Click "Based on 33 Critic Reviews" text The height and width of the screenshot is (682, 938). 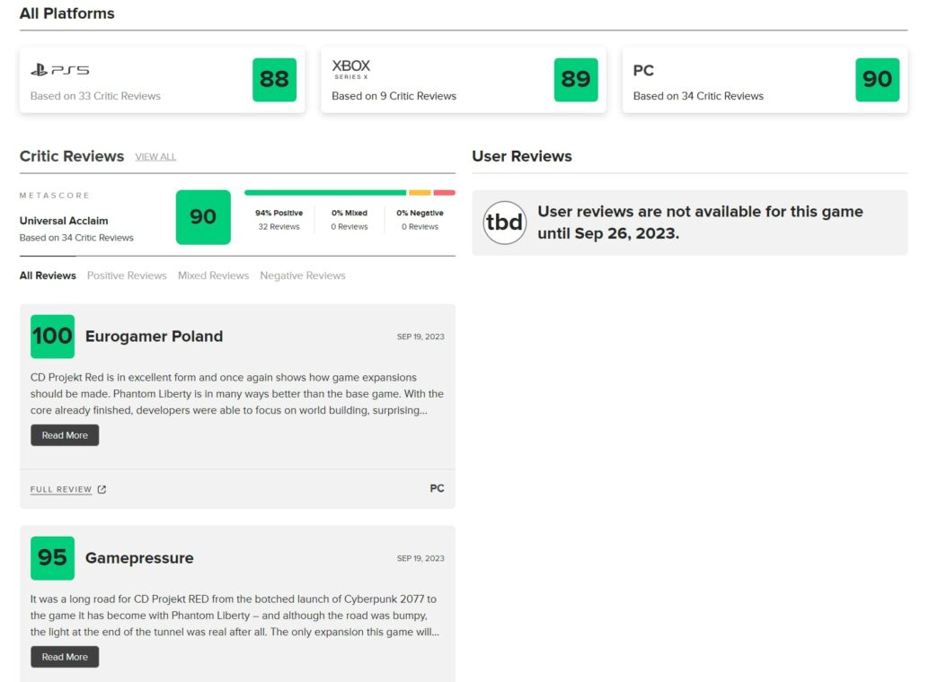96,96
